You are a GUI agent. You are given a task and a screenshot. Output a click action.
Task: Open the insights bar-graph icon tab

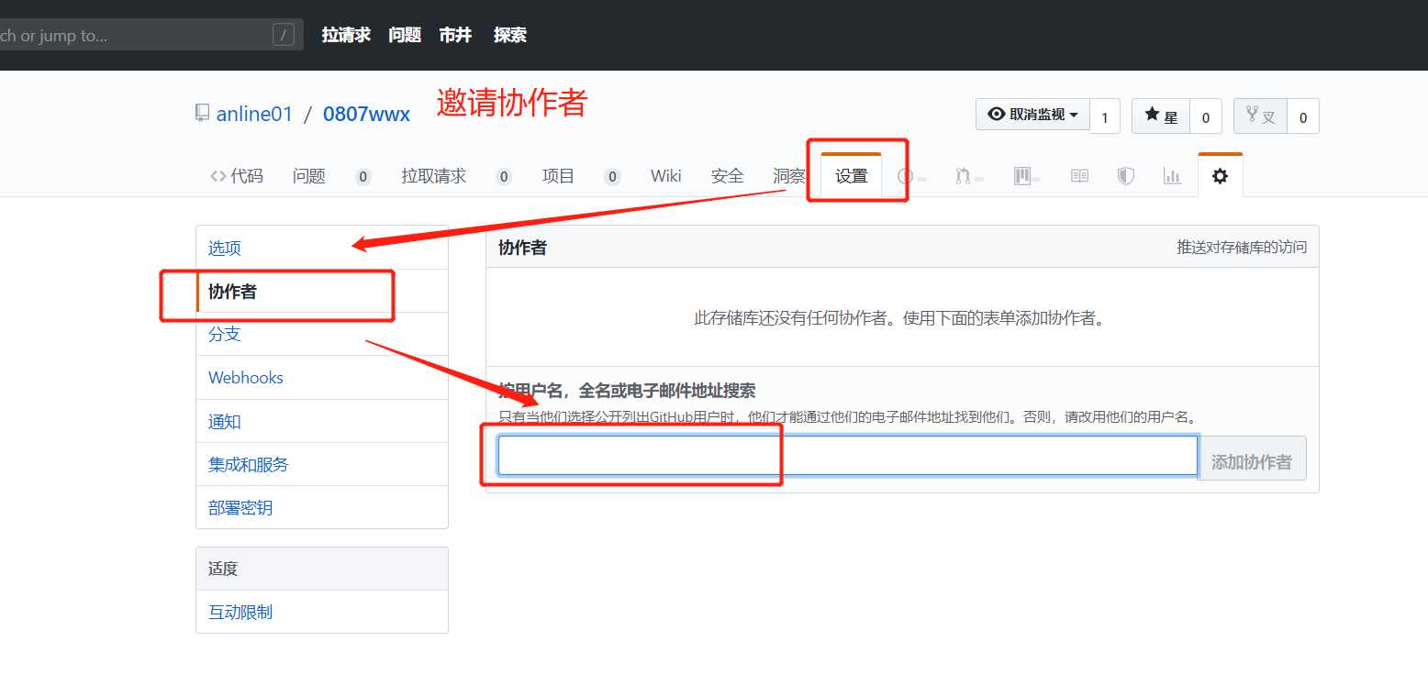(1172, 176)
